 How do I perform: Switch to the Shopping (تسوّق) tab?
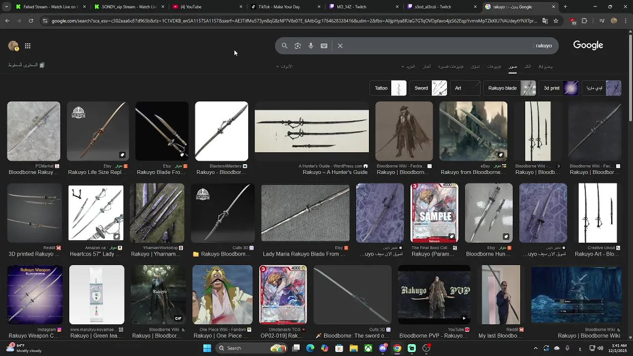coord(475,66)
